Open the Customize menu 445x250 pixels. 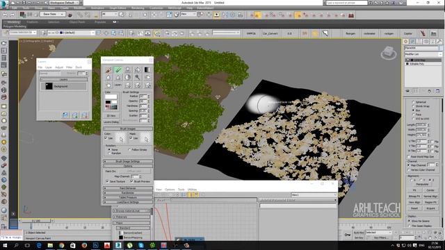(156, 8)
